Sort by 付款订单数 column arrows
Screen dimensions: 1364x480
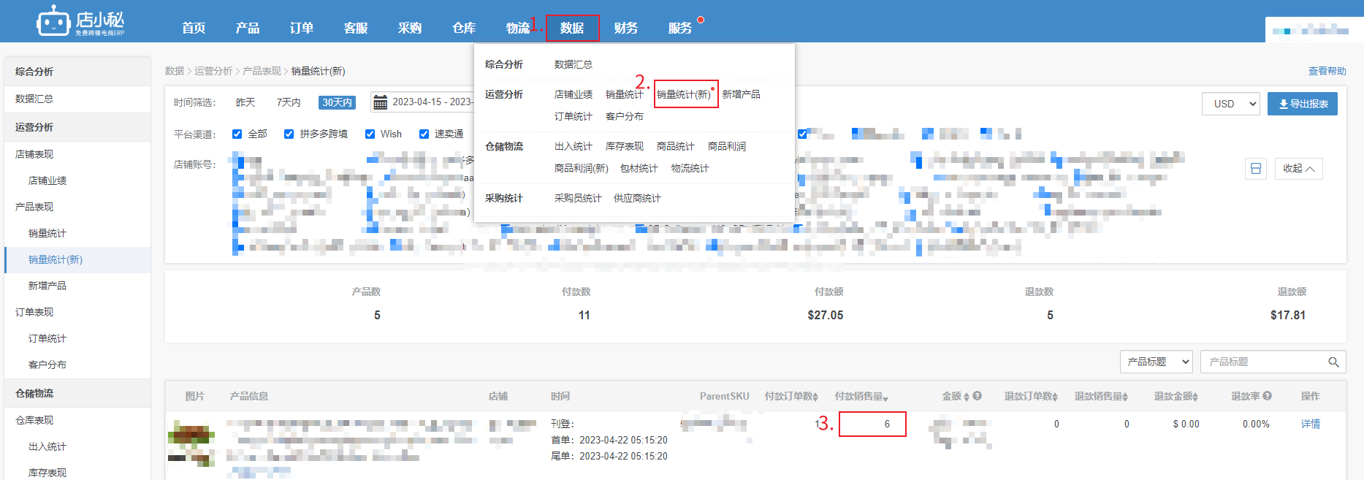pos(815,397)
